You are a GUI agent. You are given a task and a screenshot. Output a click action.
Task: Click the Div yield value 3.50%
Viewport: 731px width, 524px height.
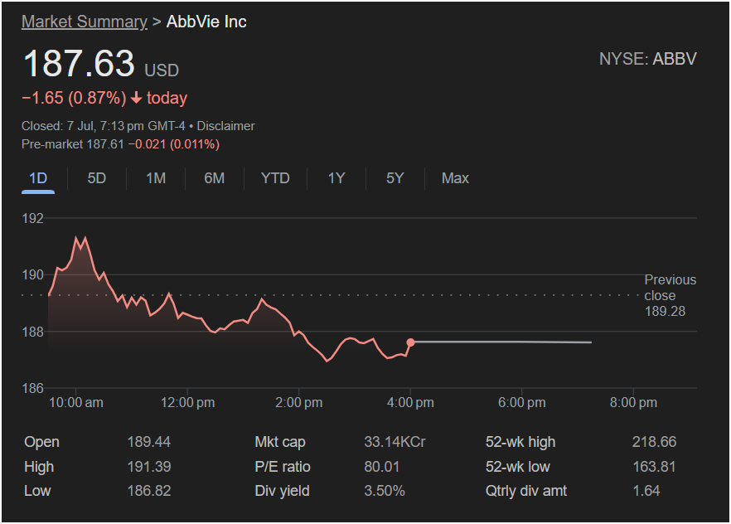pos(385,491)
